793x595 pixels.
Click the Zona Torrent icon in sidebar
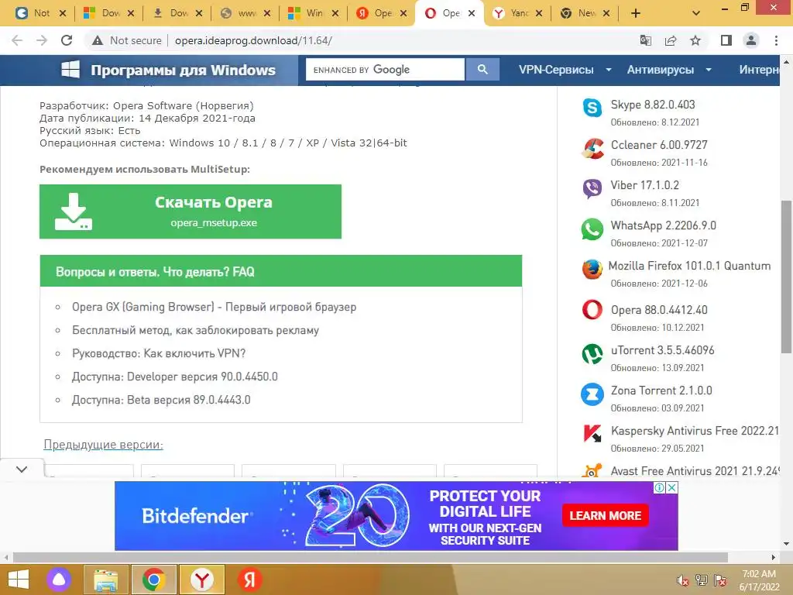(592, 394)
